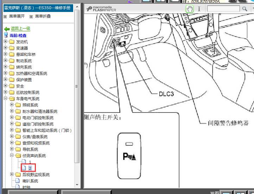Collapse the 车身电气系统 folder
Viewport: 254px width, 194px height.
point(5,98)
